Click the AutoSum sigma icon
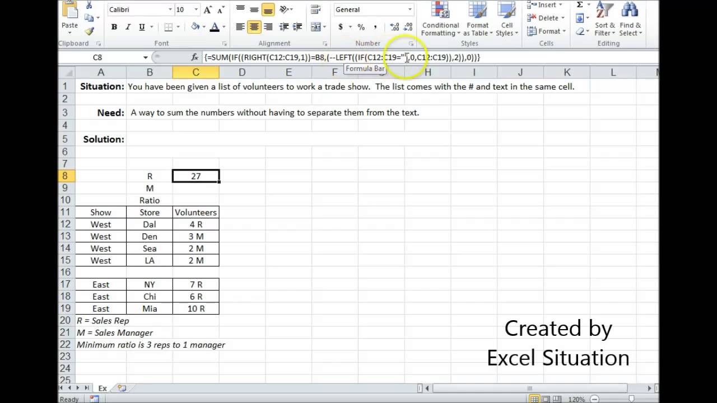Screen dimensions: 717x403 pos(580,5)
